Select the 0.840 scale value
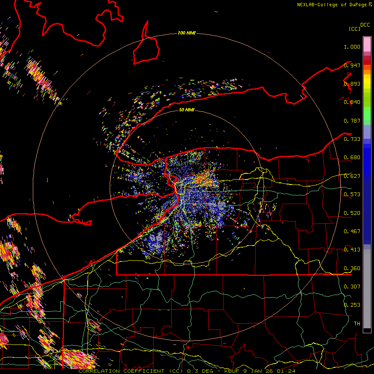374x374 pixels. [x=352, y=102]
